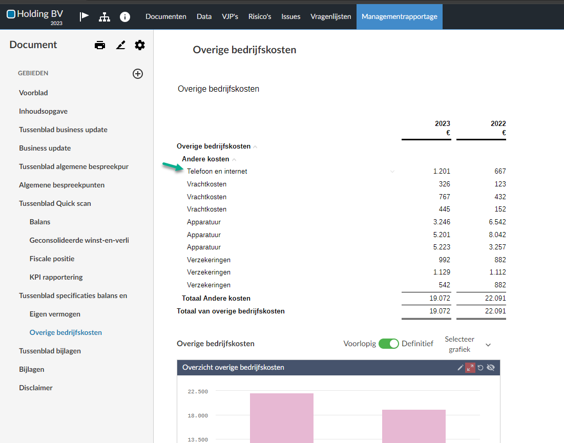Viewport: 564px width, 443px height.
Task: Toggle the Voorlopig/Definitief switch
Action: coord(388,344)
